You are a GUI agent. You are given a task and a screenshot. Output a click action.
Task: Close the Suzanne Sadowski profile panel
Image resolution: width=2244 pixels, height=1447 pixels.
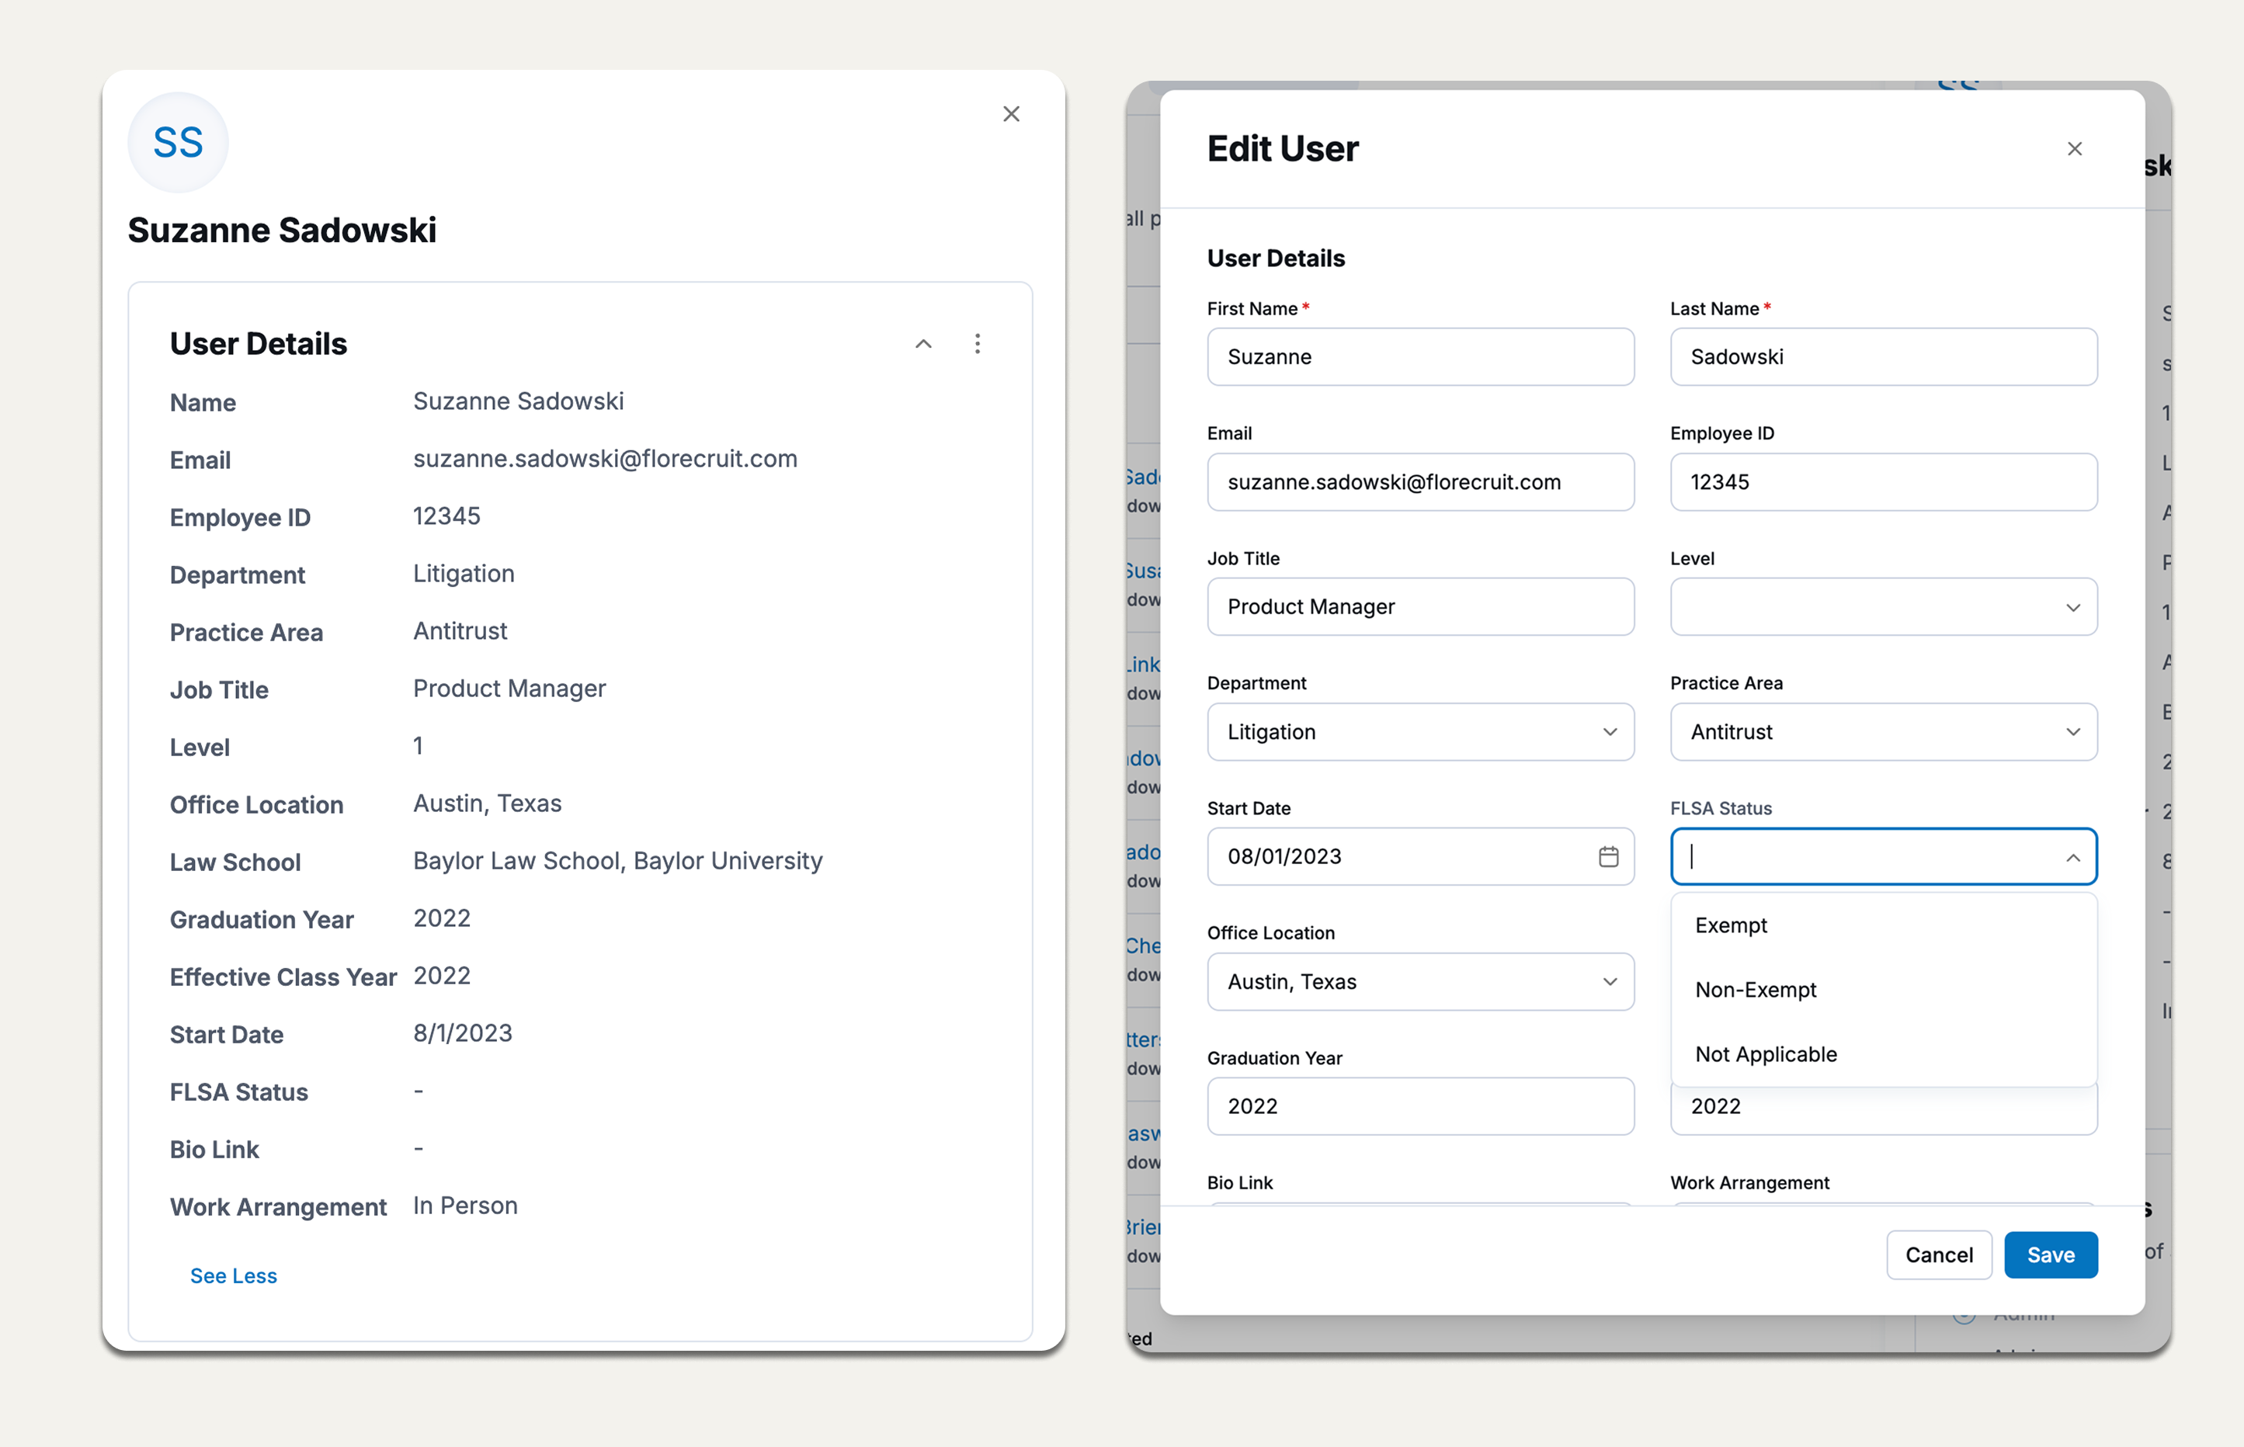1011,113
